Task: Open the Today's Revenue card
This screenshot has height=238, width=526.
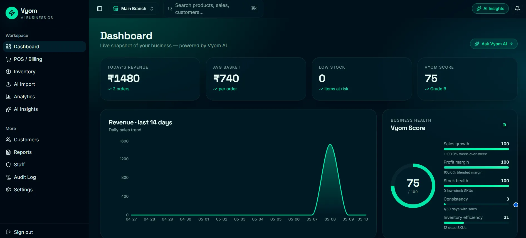Action: (150, 79)
